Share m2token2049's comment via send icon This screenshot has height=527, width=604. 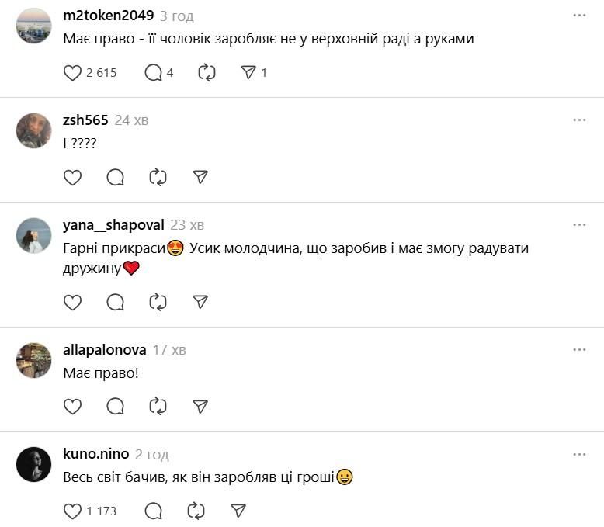(248, 73)
